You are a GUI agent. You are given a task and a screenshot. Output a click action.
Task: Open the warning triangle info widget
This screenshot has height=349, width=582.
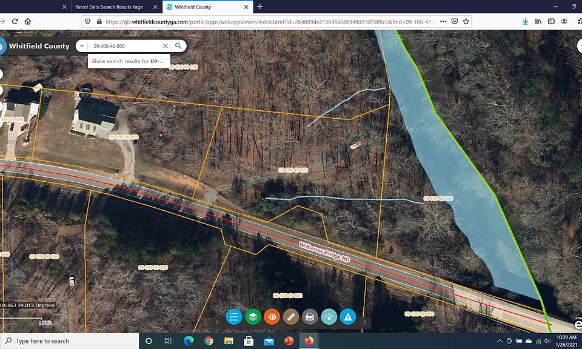point(347,316)
